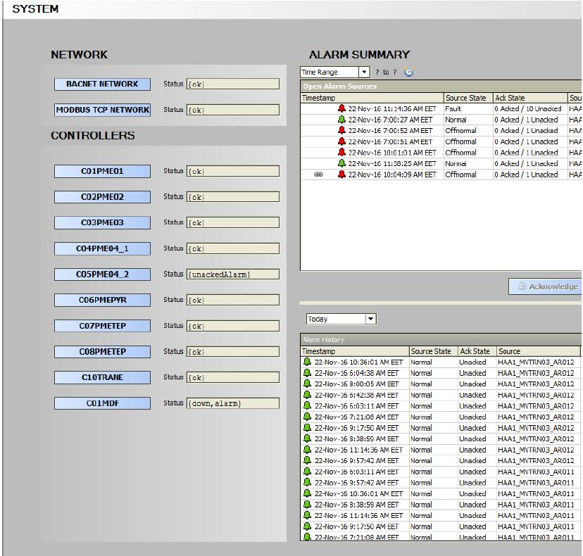The width and height of the screenshot is (583, 556).
Task: Click the {unackedAlarm} status field
Action: click(x=233, y=274)
